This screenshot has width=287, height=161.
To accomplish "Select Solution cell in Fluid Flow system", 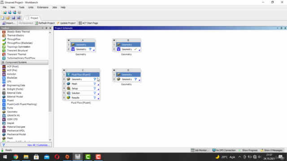I will [83, 93].
